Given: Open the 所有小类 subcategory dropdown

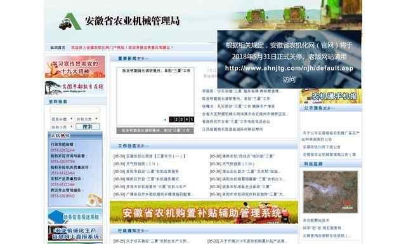Looking at the screenshot, I should tap(62, 127).
